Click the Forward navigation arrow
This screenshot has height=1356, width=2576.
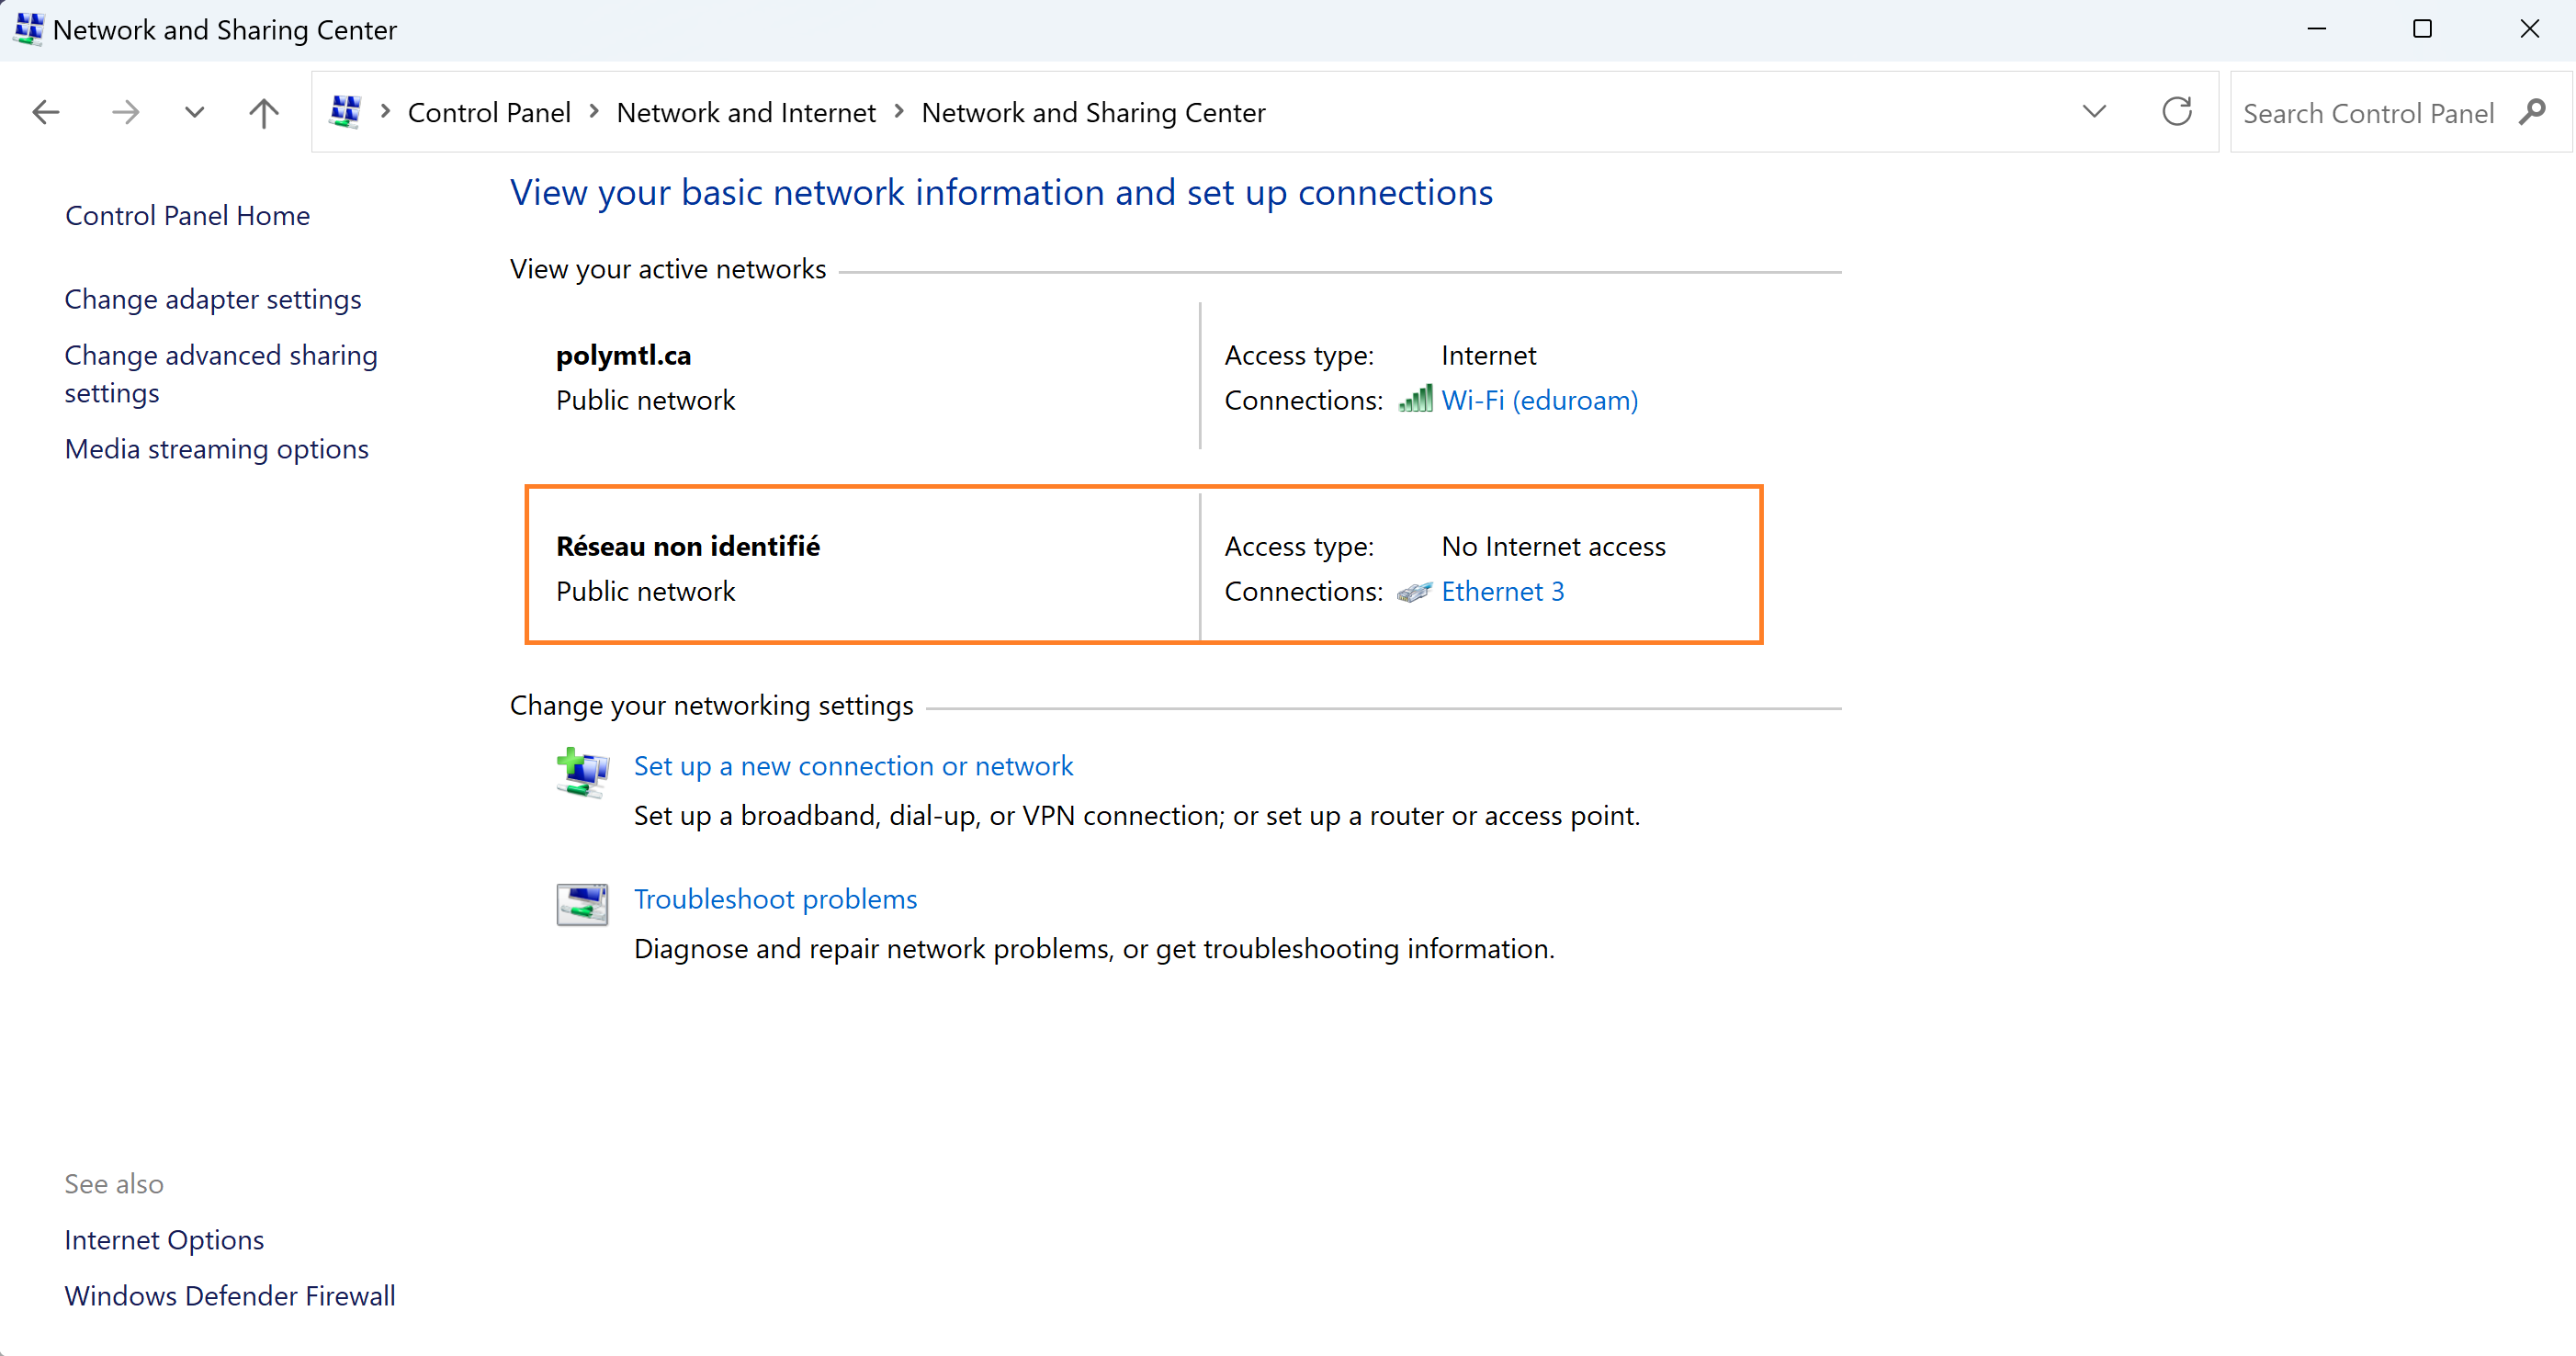pos(125,112)
